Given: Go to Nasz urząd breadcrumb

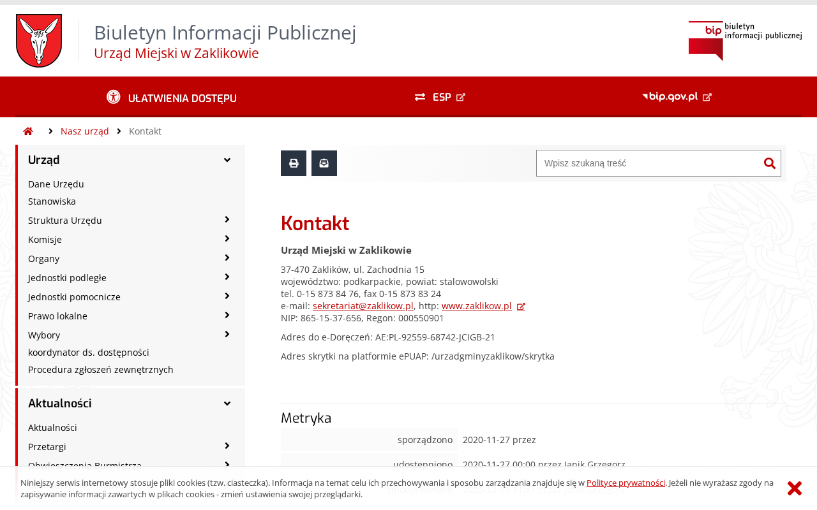Looking at the screenshot, I should pos(85,131).
